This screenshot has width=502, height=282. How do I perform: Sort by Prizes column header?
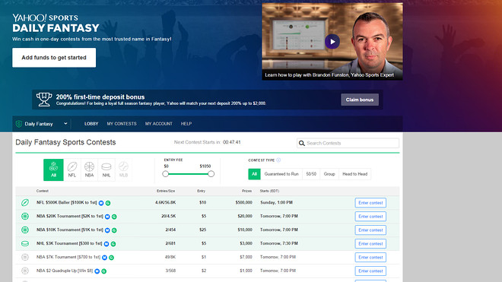click(x=246, y=191)
